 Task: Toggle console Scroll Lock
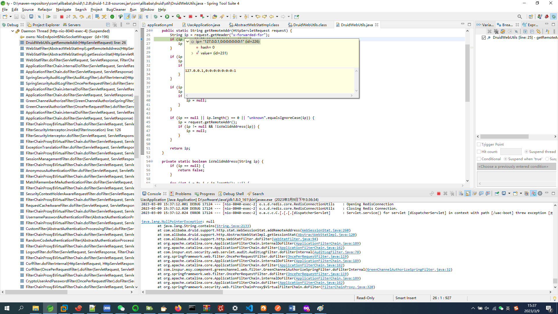[x=468, y=194]
